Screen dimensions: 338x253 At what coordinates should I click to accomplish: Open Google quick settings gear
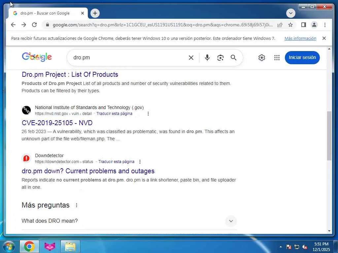tap(261, 58)
